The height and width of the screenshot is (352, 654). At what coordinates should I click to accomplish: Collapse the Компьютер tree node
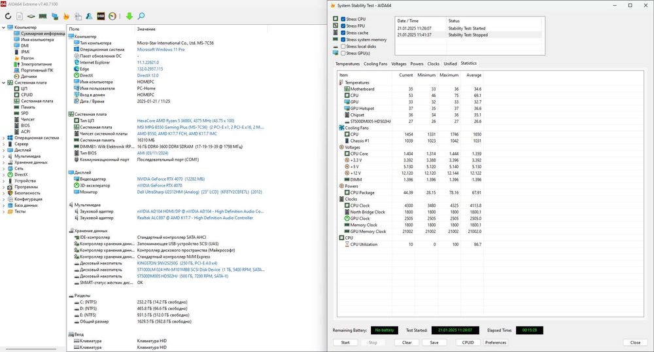point(4,27)
